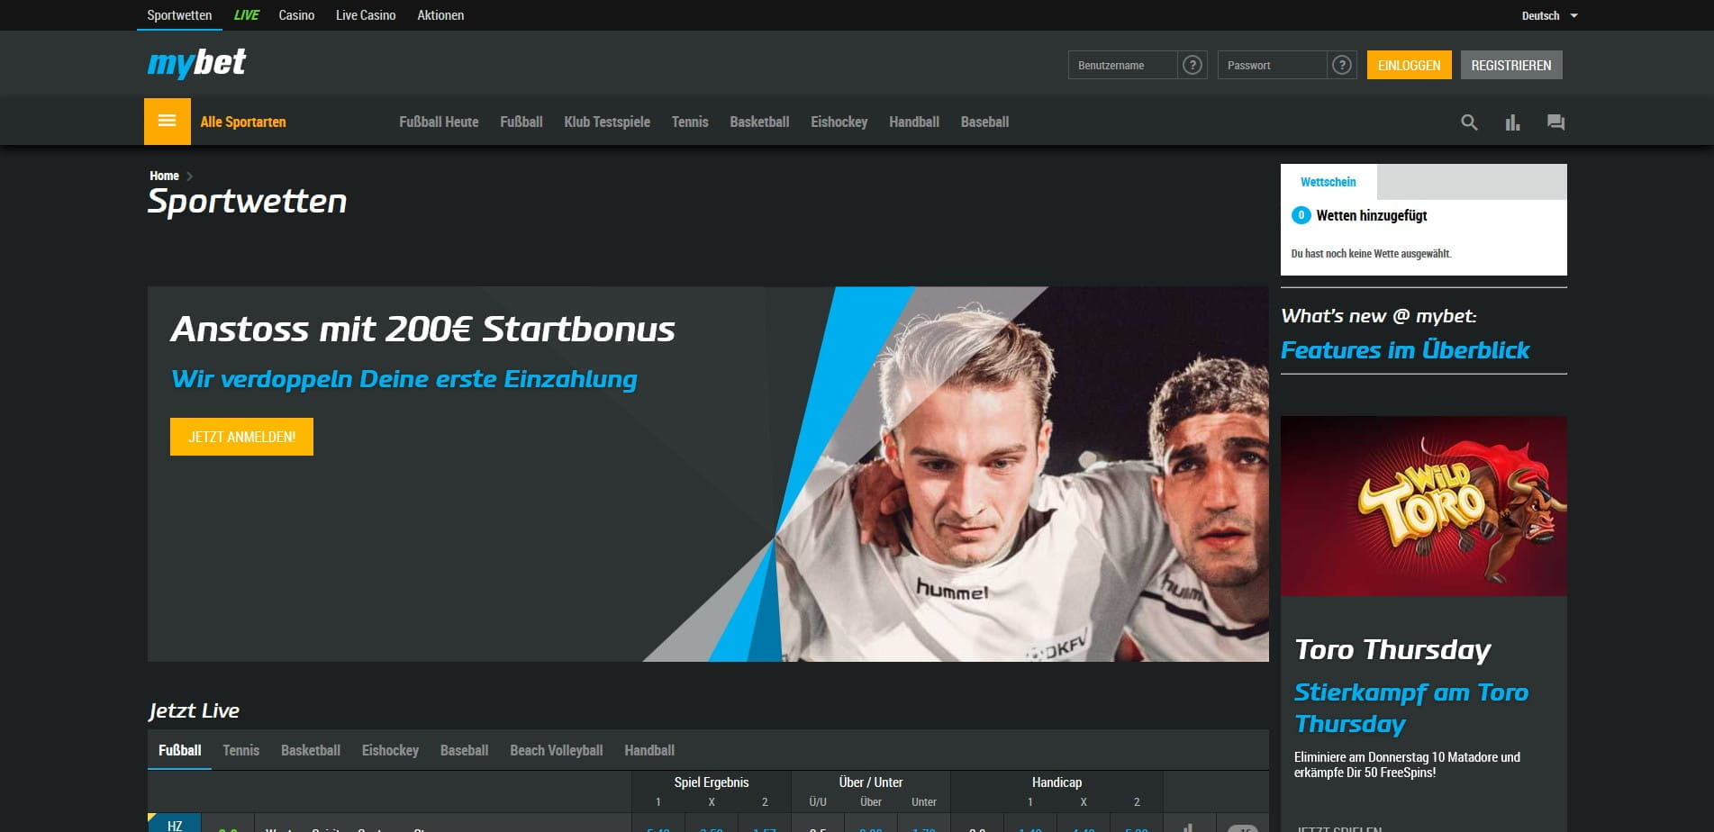The height and width of the screenshot is (832, 1714).
Task: Click help icon next to Benutzername
Action: pos(1193,65)
